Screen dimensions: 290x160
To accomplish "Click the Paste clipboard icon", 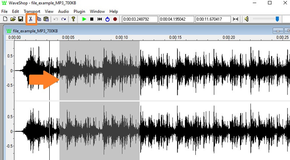I will (x=46, y=19).
